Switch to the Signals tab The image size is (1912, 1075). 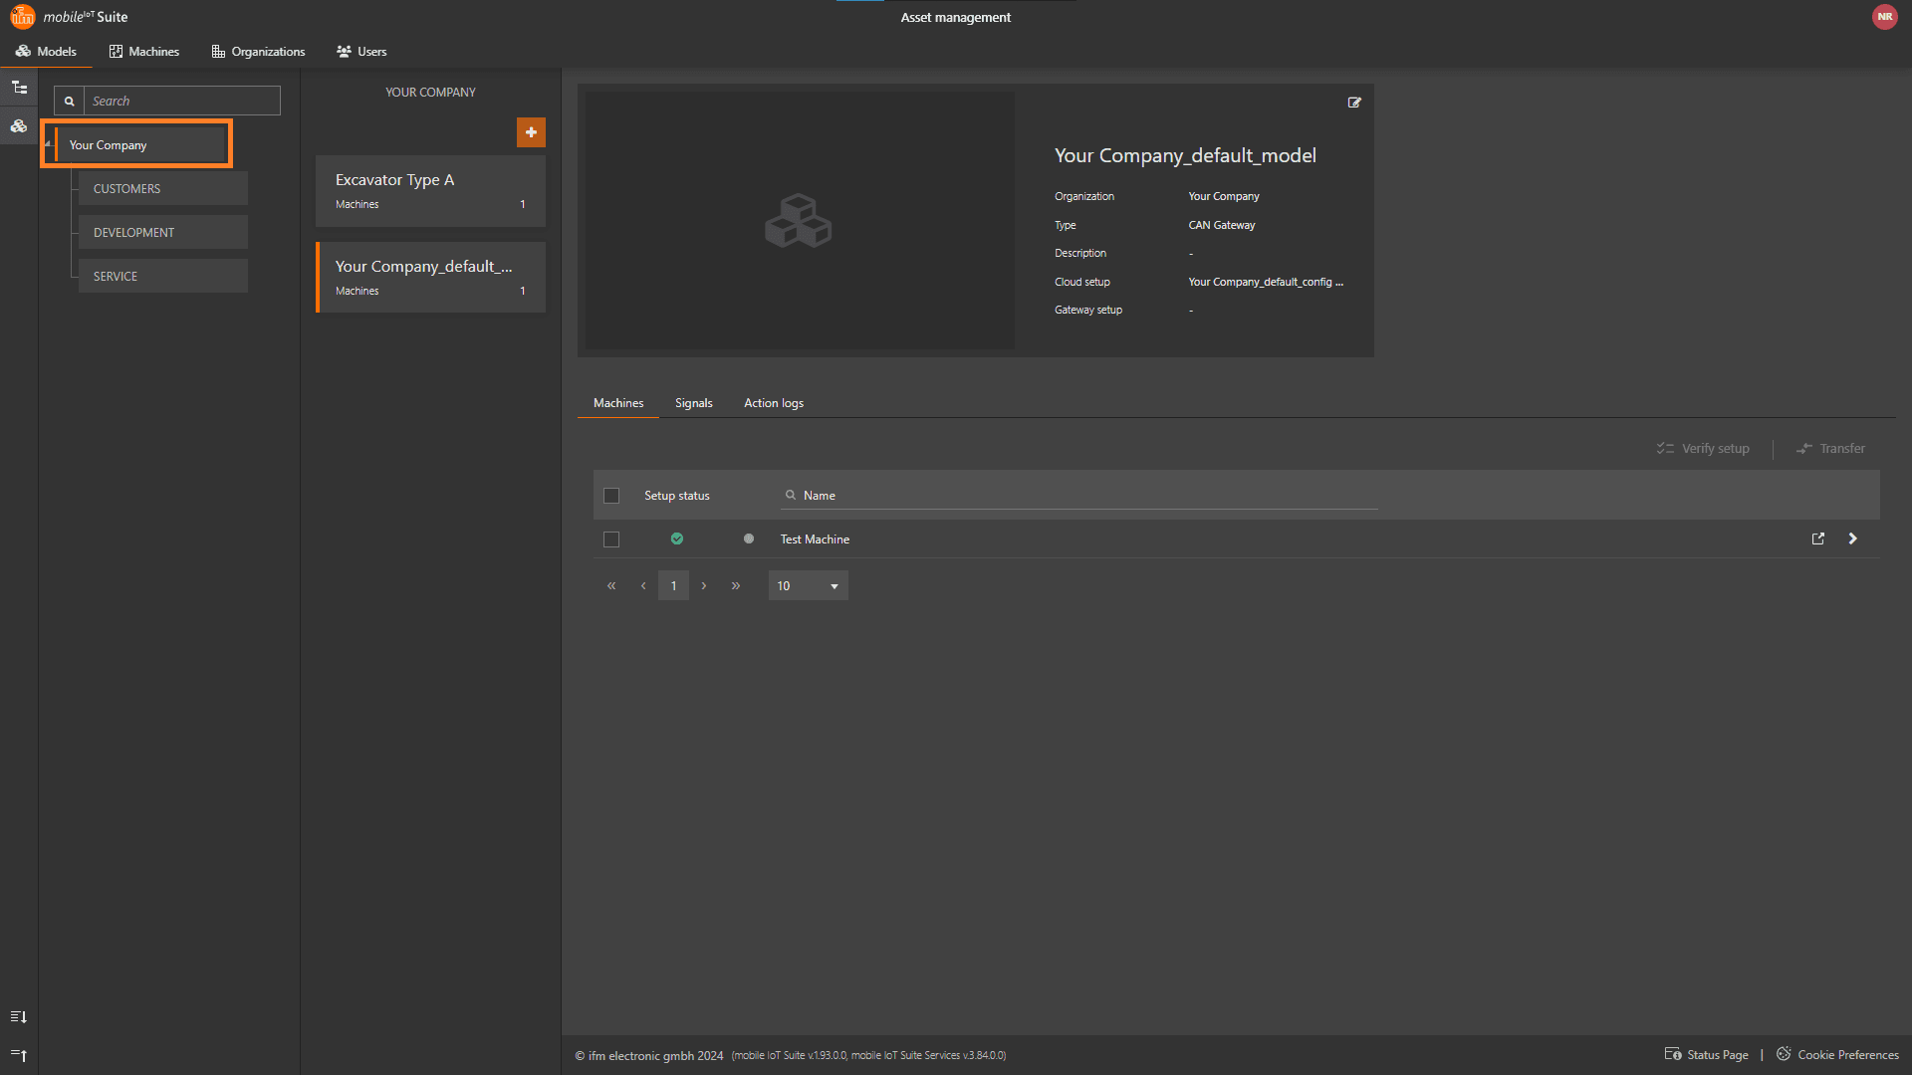693,403
